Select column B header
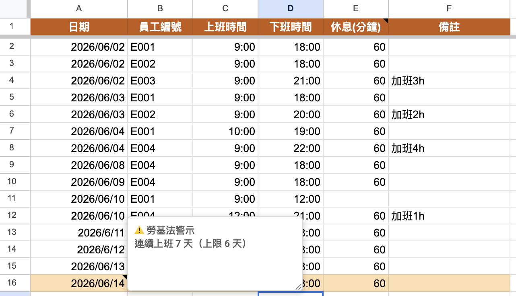 click(x=160, y=9)
